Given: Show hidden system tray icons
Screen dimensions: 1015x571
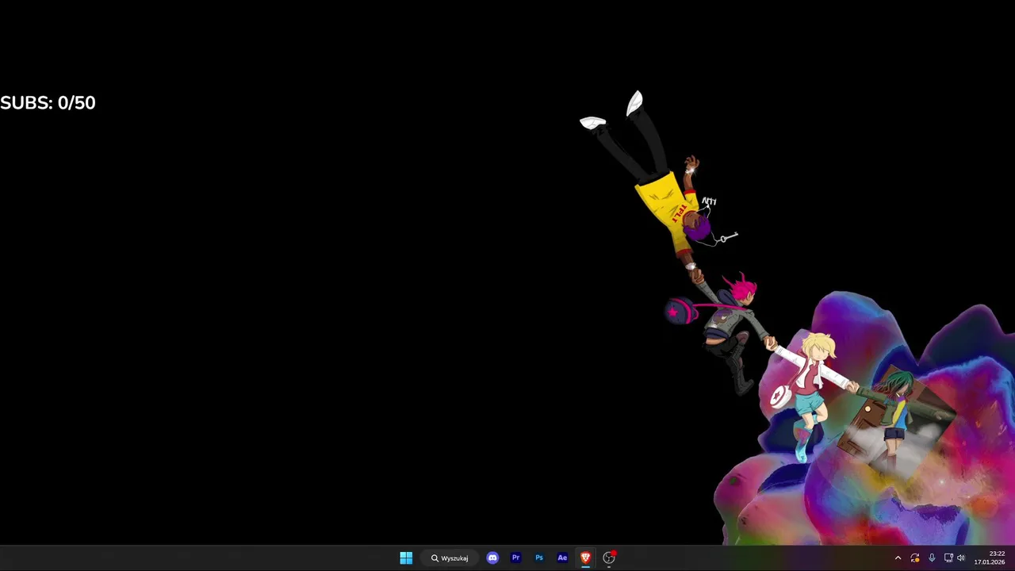Looking at the screenshot, I should coord(898,558).
